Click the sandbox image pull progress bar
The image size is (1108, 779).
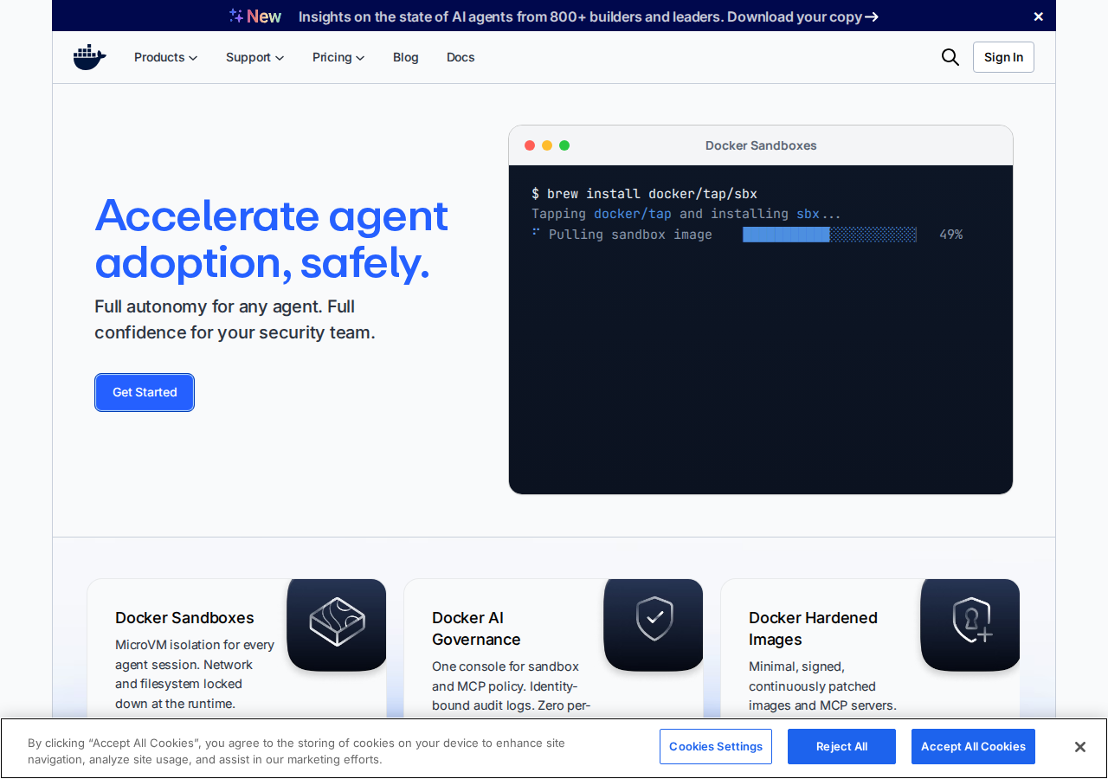[x=829, y=235]
